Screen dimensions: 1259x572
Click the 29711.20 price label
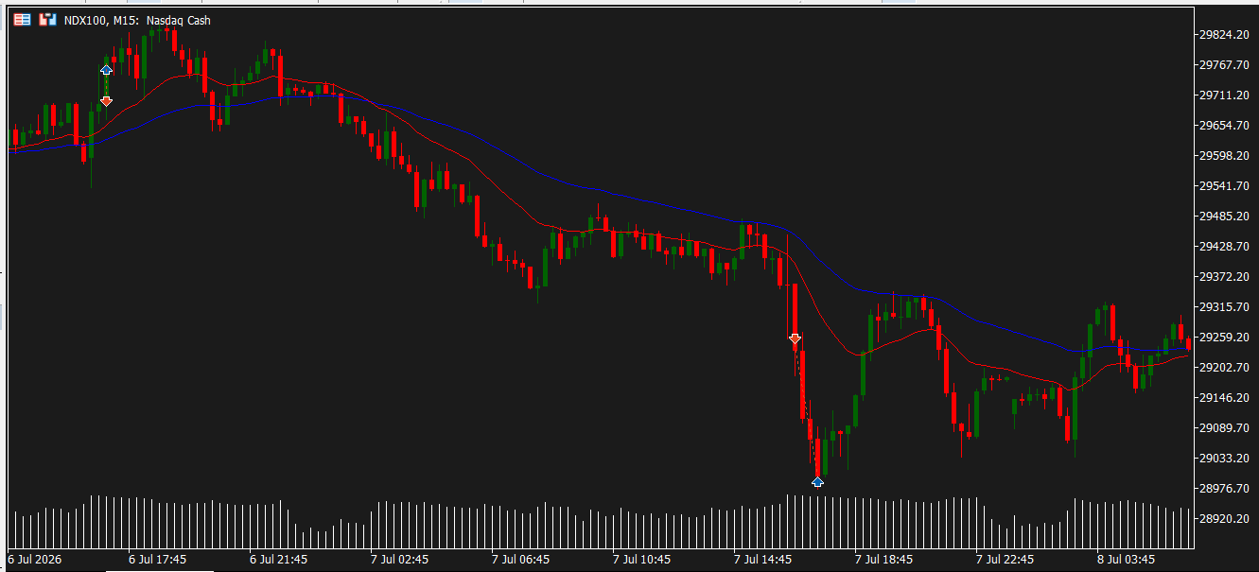(x=1224, y=95)
